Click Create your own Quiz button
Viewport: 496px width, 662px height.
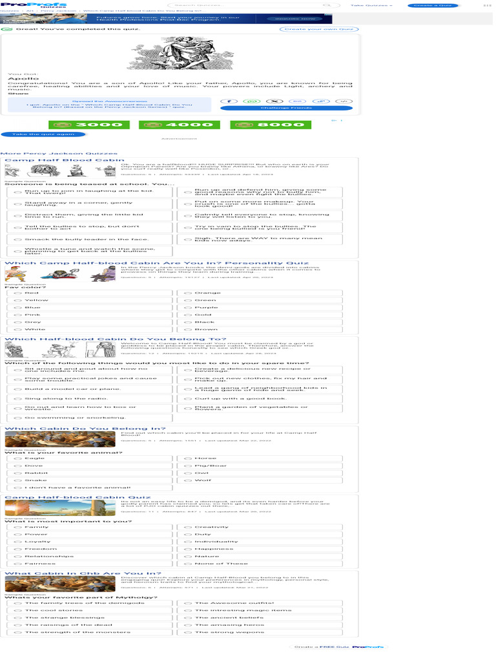[319, 29]
